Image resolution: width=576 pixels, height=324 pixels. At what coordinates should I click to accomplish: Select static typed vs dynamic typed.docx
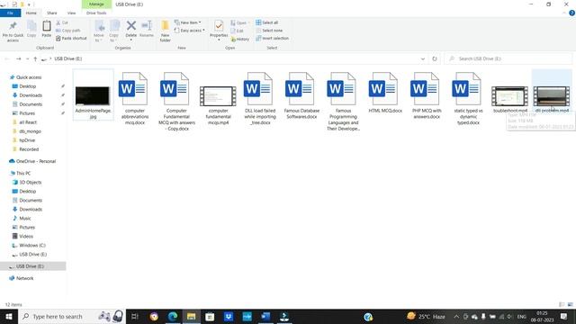(468, 98)
